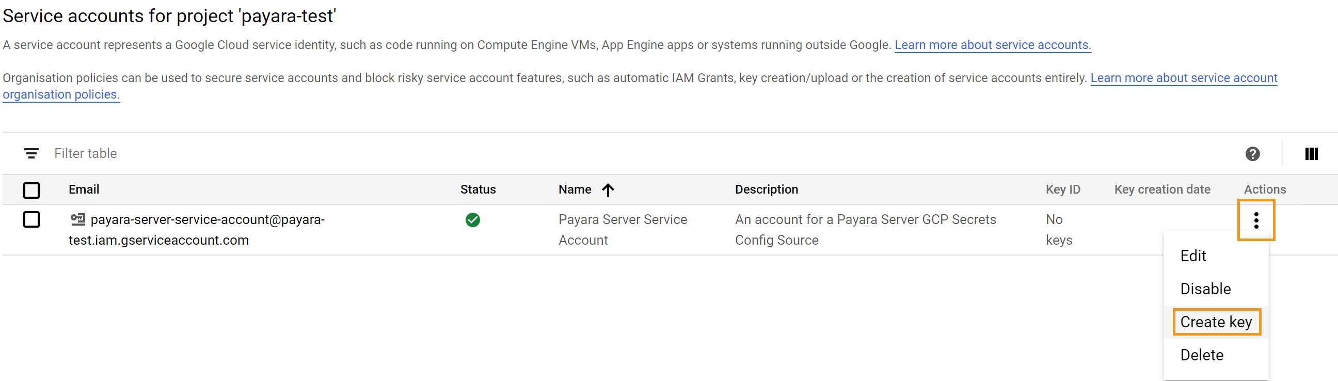Select the payara-server-service-account row checkbox
1338x381 pixels.
pyautogui.click(x=31, y=219)
